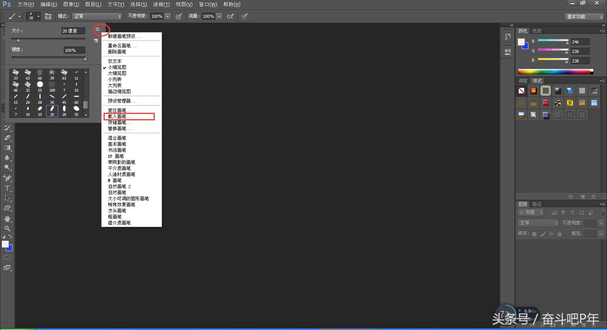
Task: Enable airbrush-style build-up effect
Action: (230, 16)
